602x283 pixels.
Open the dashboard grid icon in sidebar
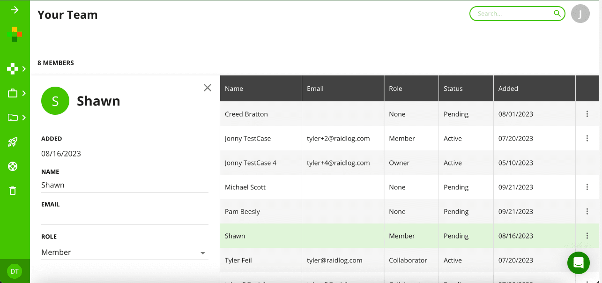(x=12, y=69)
